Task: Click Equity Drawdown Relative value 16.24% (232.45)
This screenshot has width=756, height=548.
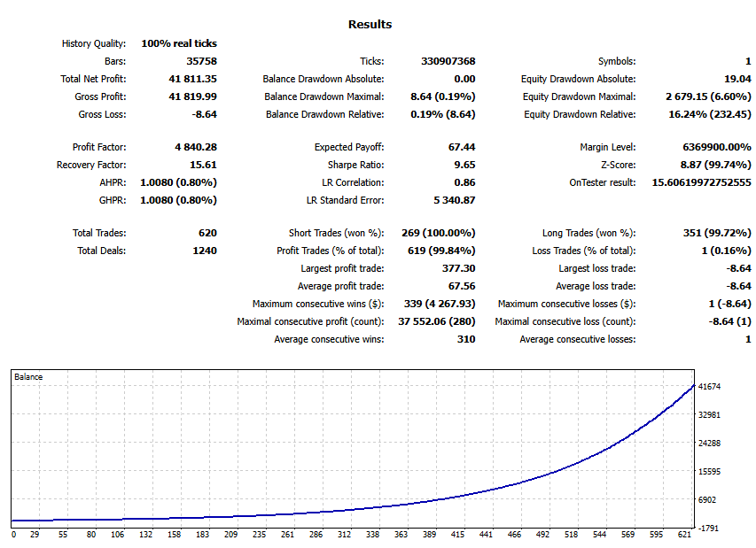Action: point(710,114)
